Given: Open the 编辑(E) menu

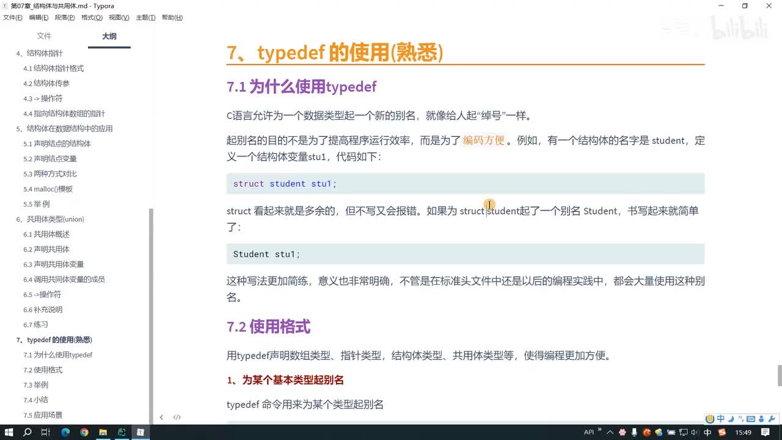Looking at the screenshot, I should click(39, 18).
